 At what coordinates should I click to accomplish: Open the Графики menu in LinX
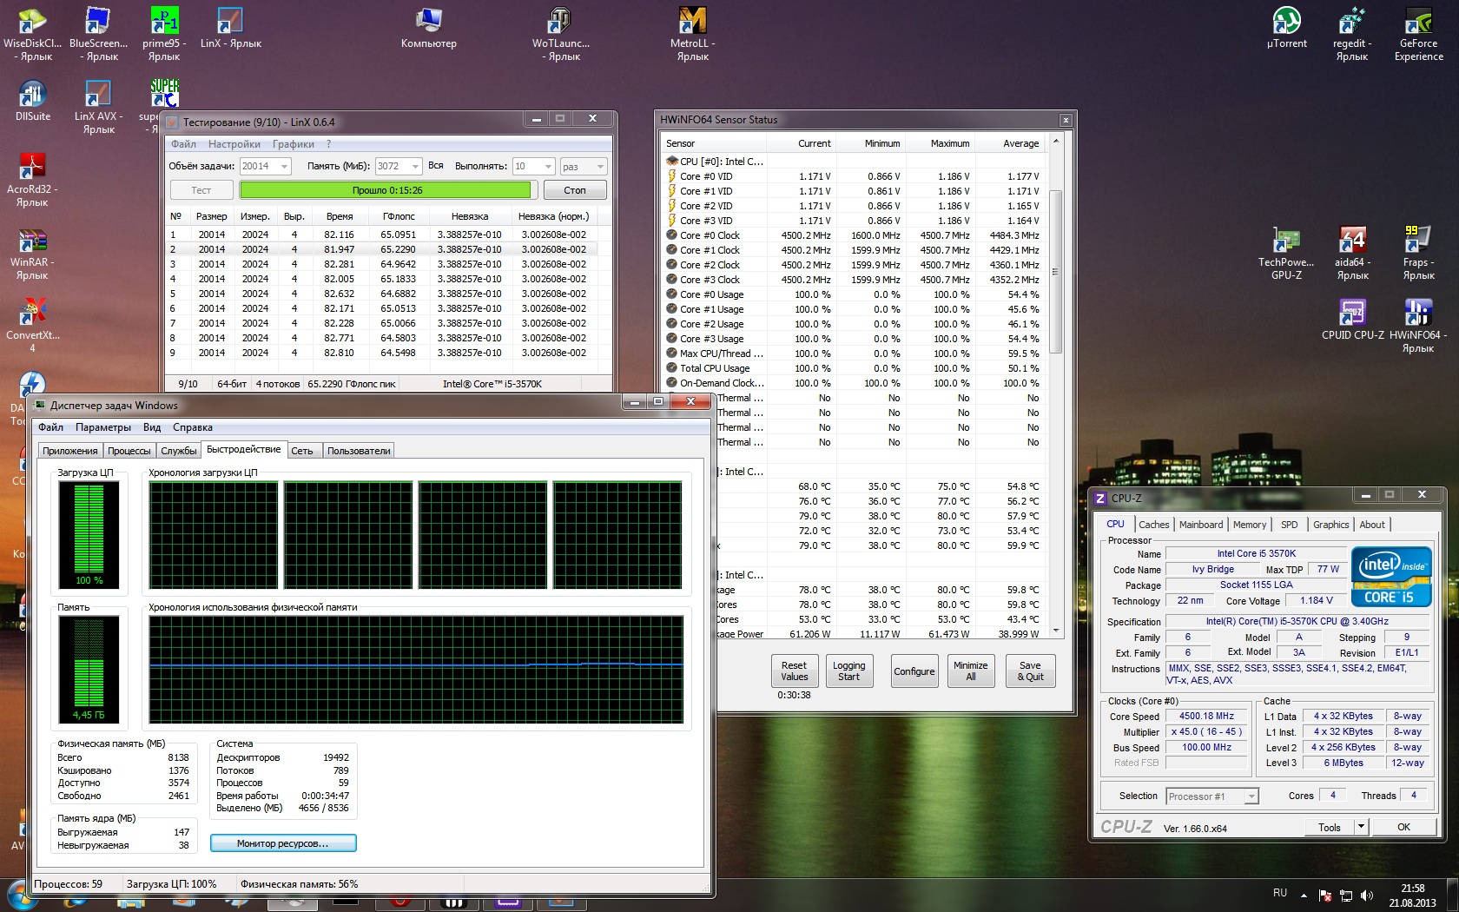pyautogui.click(x=294, y=144)
